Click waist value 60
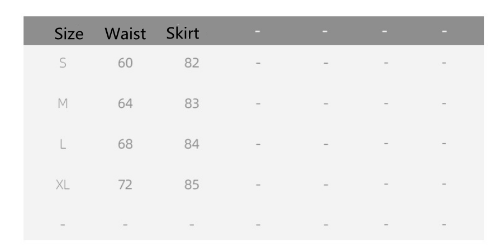This screenshot has width=494, height=247. 125,63
